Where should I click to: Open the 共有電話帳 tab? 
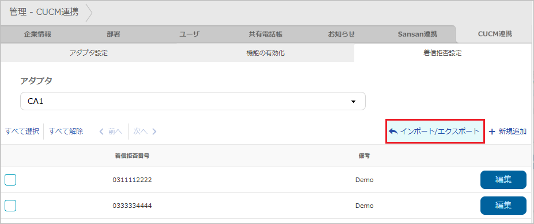266,34
